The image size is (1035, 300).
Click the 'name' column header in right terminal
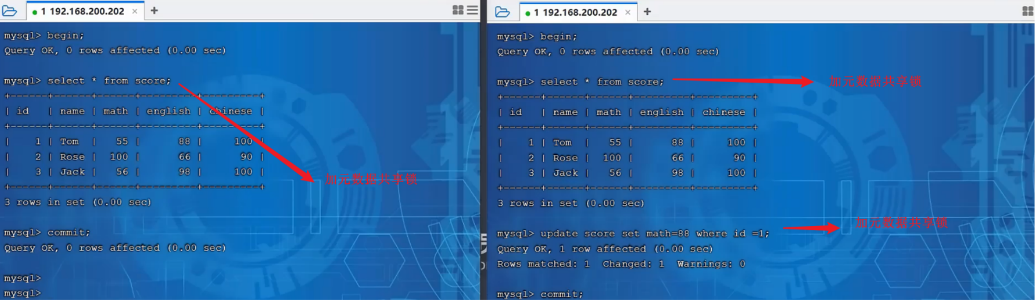(565, 112)
